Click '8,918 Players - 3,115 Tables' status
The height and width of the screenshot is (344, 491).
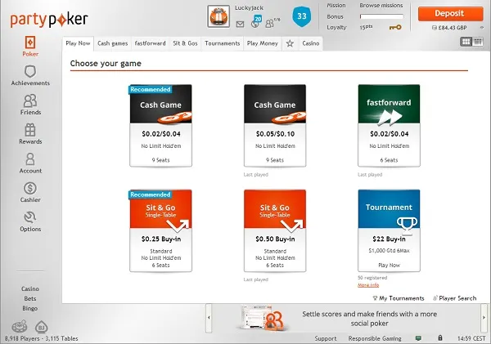(x=42, y=338)
